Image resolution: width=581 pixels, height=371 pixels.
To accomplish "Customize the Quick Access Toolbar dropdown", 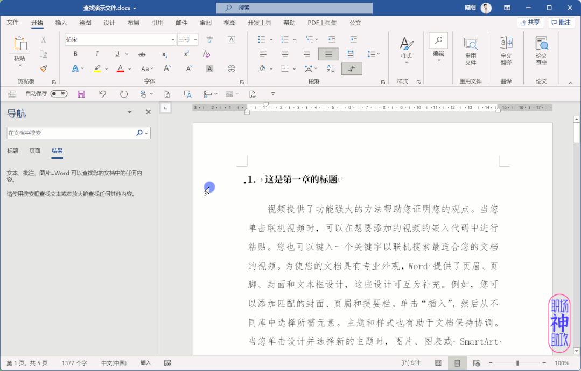I will tap(272, 94).
